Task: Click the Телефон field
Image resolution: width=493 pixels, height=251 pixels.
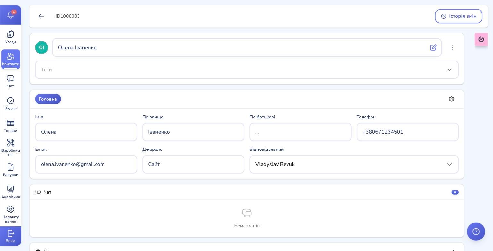Action: [x=407, y=132]
